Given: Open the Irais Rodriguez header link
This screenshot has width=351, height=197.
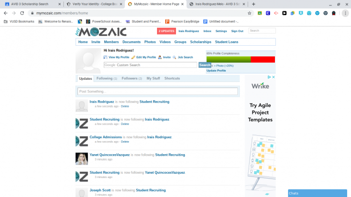Looking at the screenshot, I should pyautogui.click(x=189, y=31).
